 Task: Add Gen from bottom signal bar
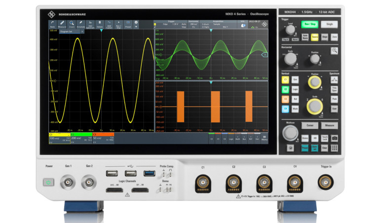click(x=258, y=139)
